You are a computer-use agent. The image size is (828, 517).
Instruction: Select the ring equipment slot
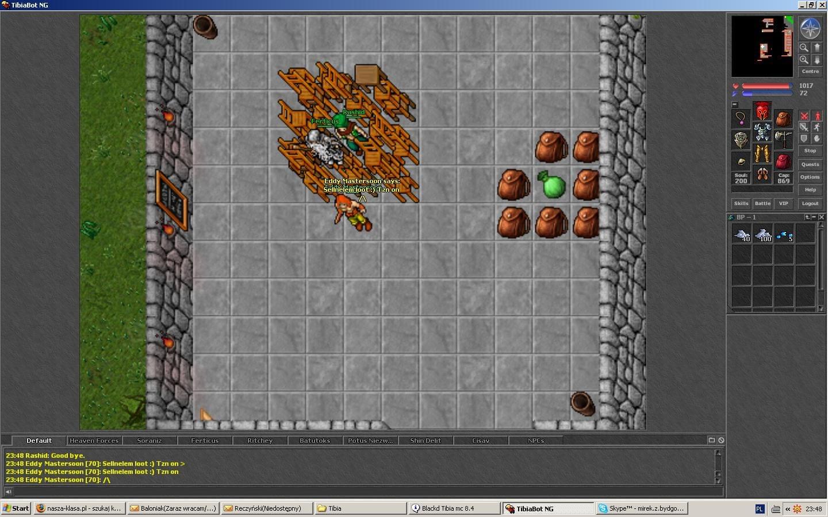741,161
